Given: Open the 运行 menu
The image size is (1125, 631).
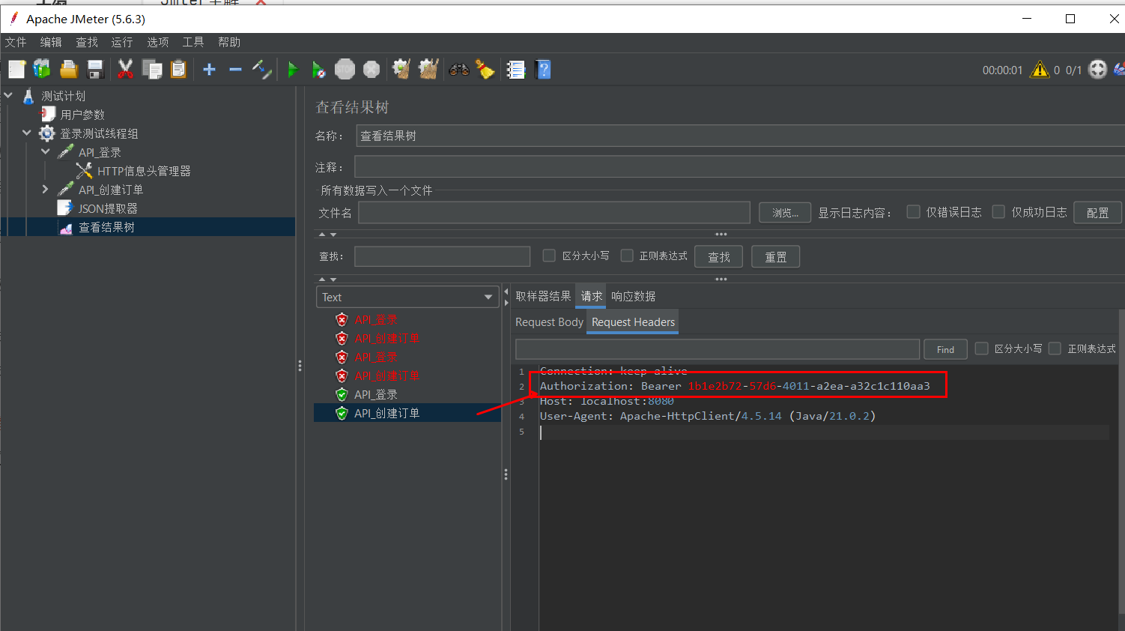Looking at the screenshot, I should tap(121, 42).
